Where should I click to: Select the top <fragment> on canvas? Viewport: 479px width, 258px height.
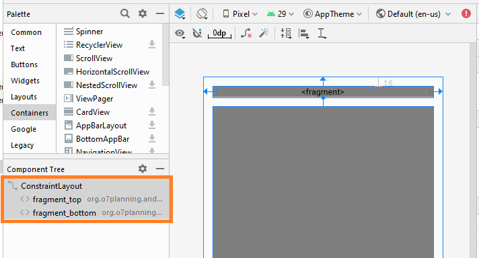(x=323, y=92)
